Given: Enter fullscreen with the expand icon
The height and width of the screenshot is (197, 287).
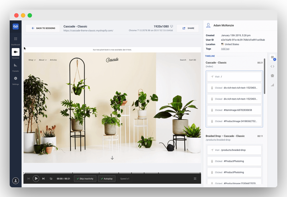Looking at the screenshot, I should point(195,179).
